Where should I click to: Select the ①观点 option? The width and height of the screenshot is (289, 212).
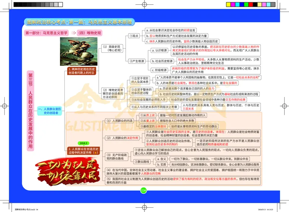coord(134,36)
